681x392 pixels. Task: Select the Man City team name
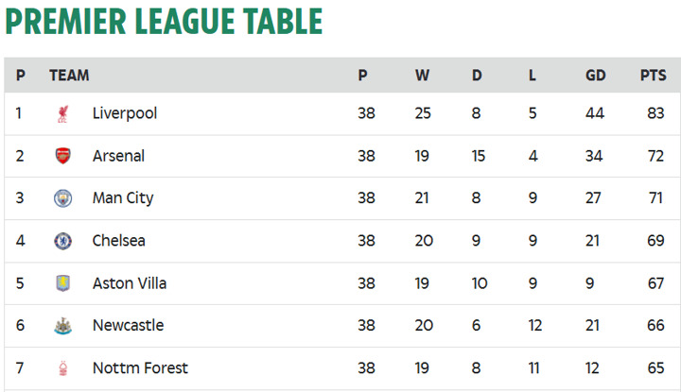(x=123, y=198)
